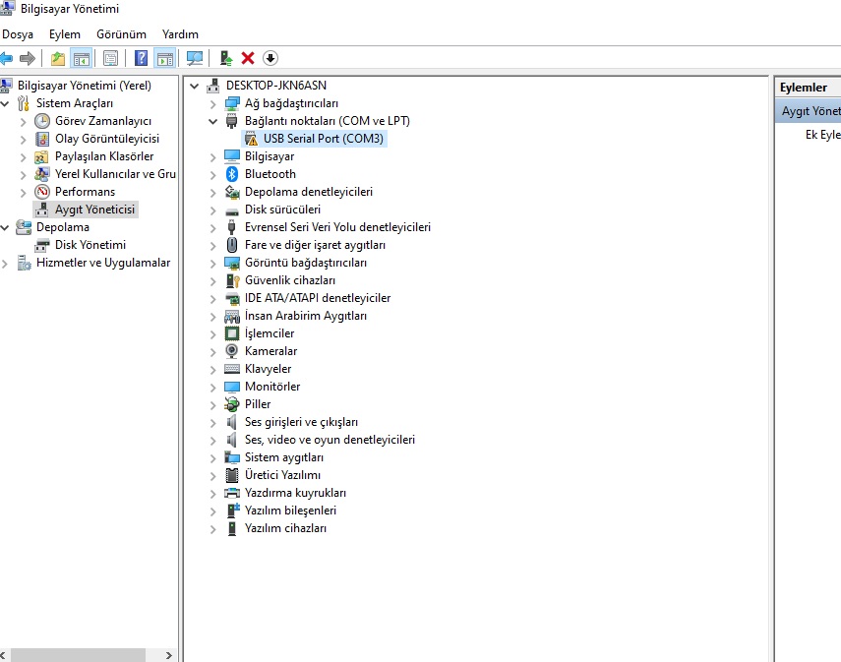
Task: Collapse the Depolama node in left tree
Action: click(5, 227)
